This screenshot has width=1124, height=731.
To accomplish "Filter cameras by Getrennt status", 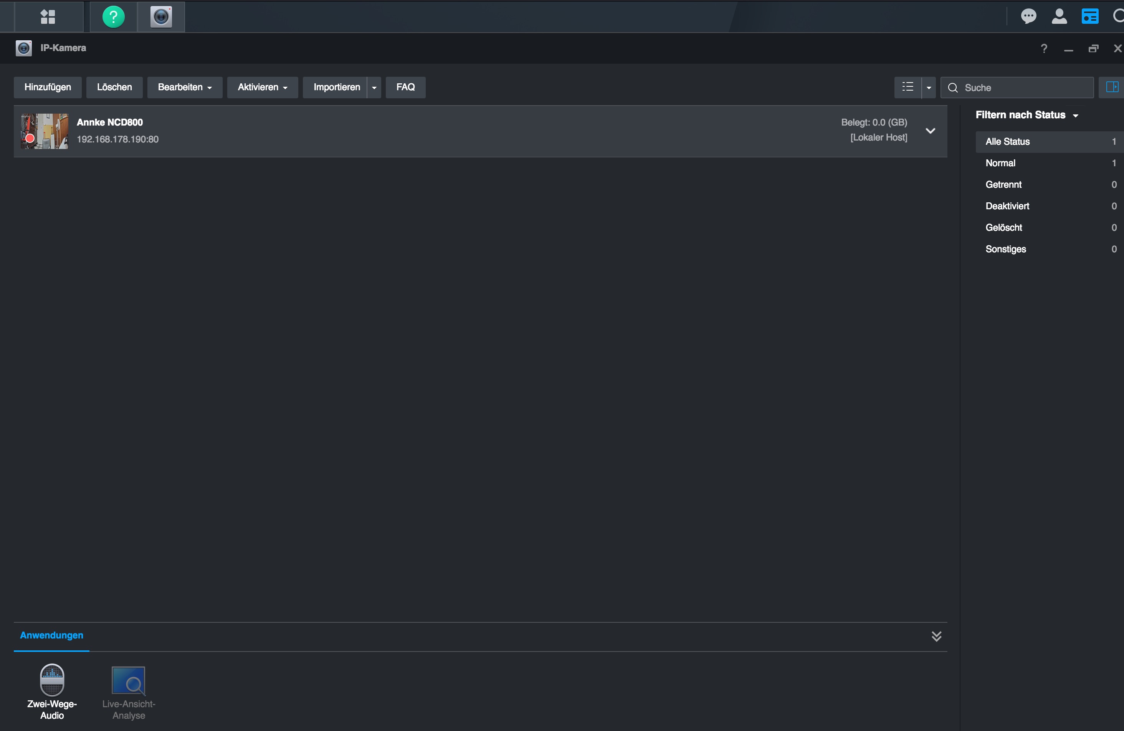I will coord(1003,185).
